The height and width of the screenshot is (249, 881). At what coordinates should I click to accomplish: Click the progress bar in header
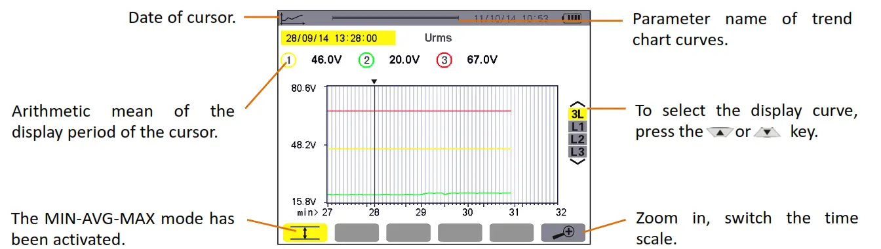pyautogui.click(x=395, y=17)
